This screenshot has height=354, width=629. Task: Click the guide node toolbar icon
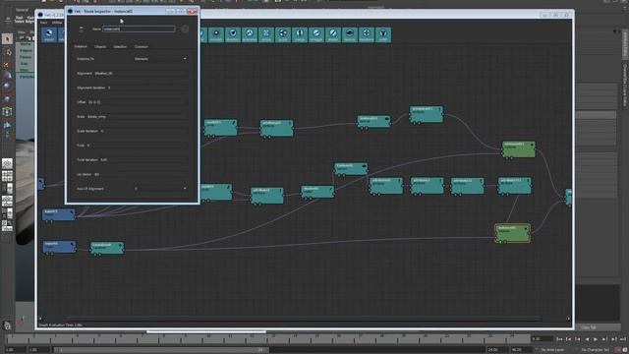(x=283, y=34)
